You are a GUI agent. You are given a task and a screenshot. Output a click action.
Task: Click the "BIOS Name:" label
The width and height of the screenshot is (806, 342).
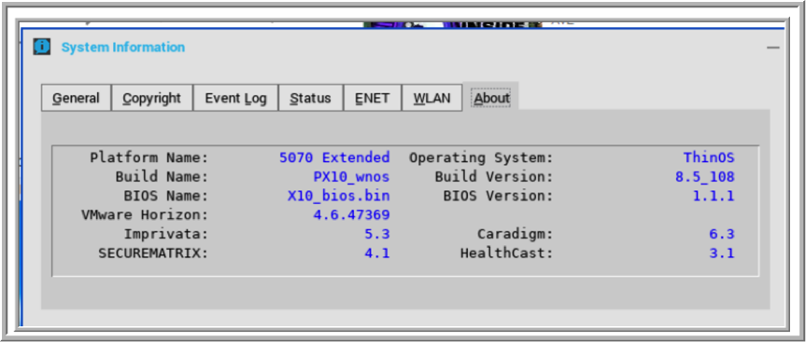[166, 196]
